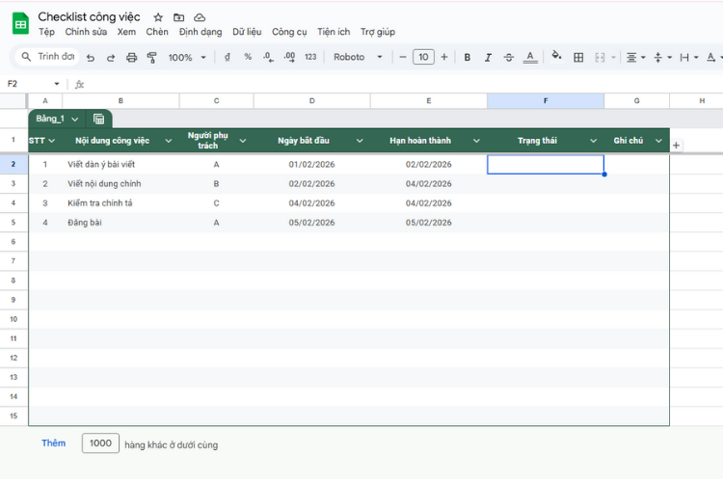Open Ngày bắt đầu column dropdown
The width and height of the screenshot is (723, 482).
[x=360, y=141]
